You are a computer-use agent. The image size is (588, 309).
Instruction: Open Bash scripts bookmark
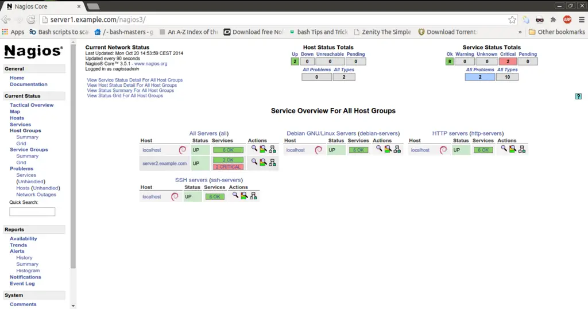(x=59, y=32)
